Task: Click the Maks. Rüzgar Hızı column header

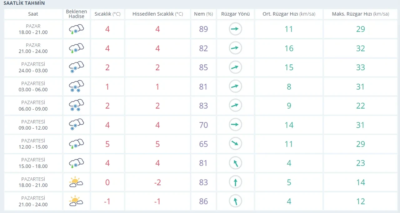Action: (x=360, y=14)
